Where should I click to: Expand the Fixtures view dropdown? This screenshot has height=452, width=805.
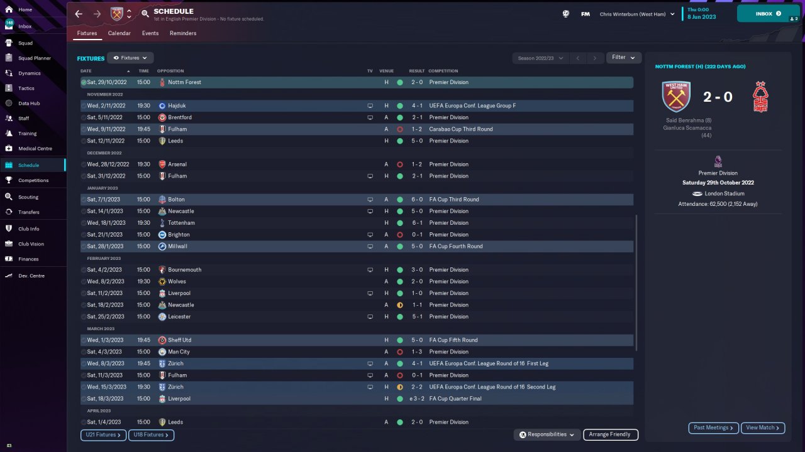130,58
